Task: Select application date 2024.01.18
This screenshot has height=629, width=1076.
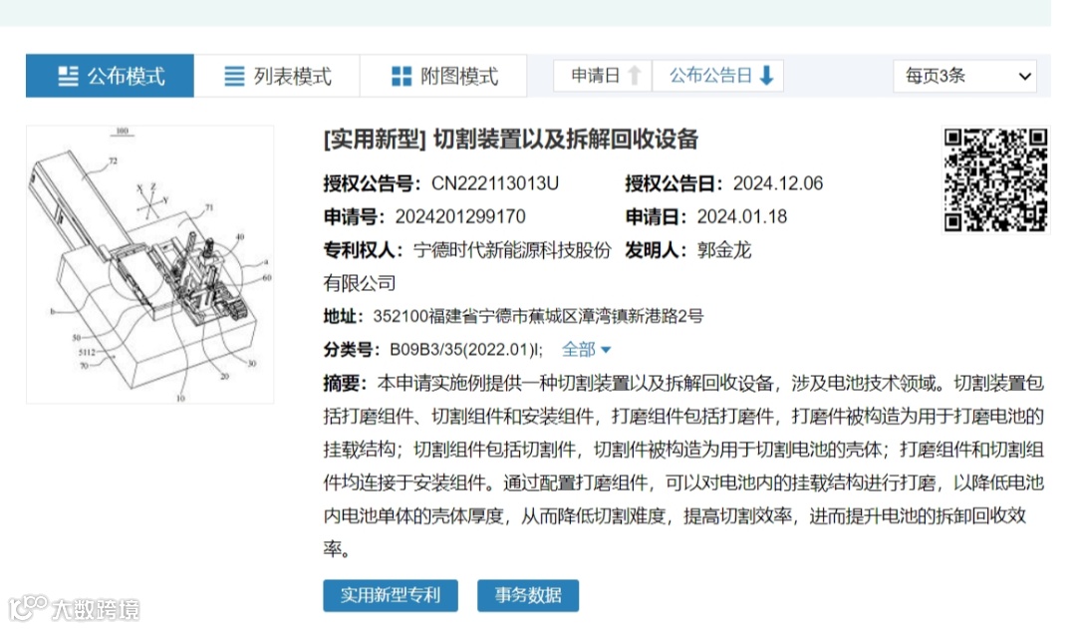Action: tap(742, 217)
